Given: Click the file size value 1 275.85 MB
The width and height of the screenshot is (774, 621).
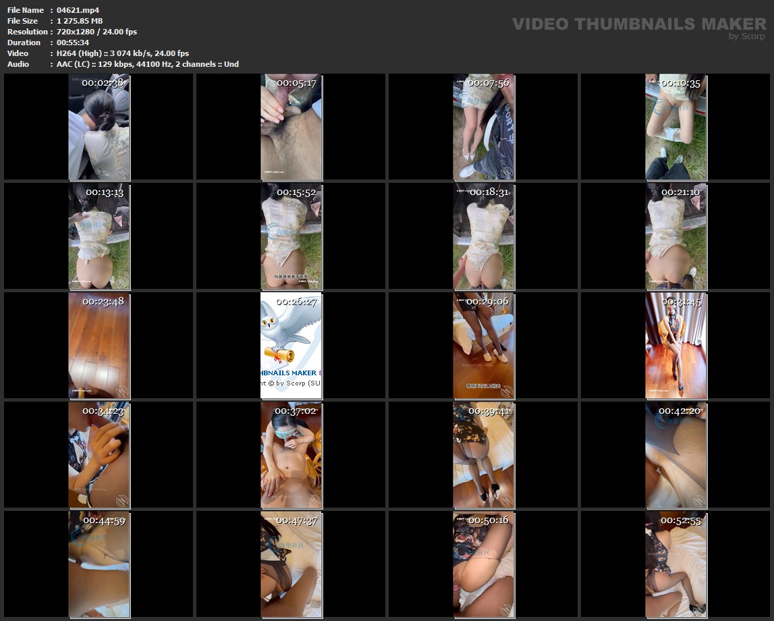Looking at the screenshot, I should pos(80,21).
